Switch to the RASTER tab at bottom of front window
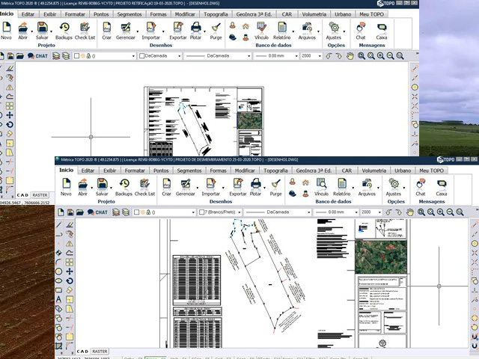The width and height of the screenshot is (479, 359). click(x=100, y=351)
